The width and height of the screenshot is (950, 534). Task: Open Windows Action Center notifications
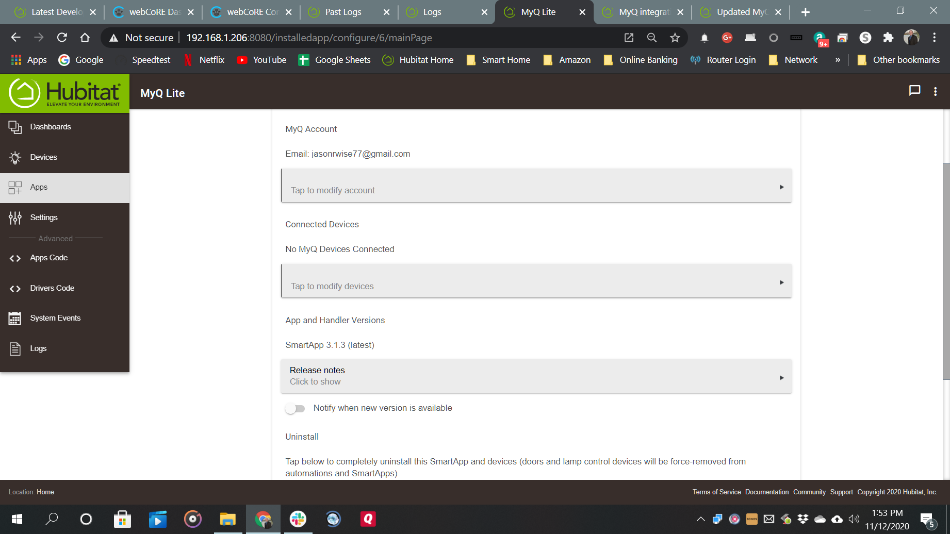(x=928, y=520)
